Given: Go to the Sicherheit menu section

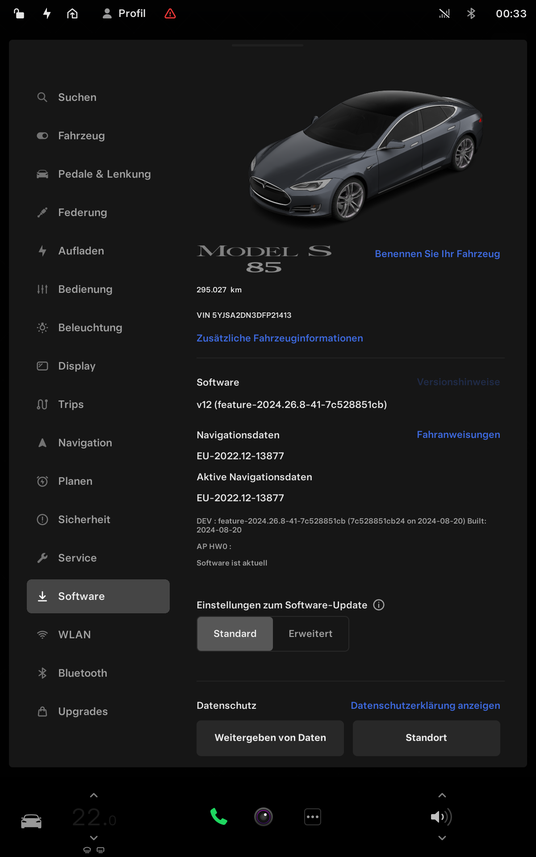Looking at the screenshot, I should [x=84, y=520].
